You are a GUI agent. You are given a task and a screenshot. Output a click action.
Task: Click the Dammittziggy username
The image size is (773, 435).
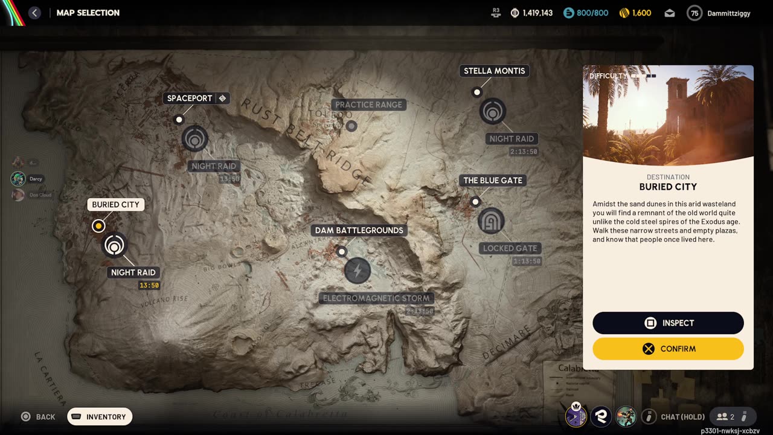728,13
